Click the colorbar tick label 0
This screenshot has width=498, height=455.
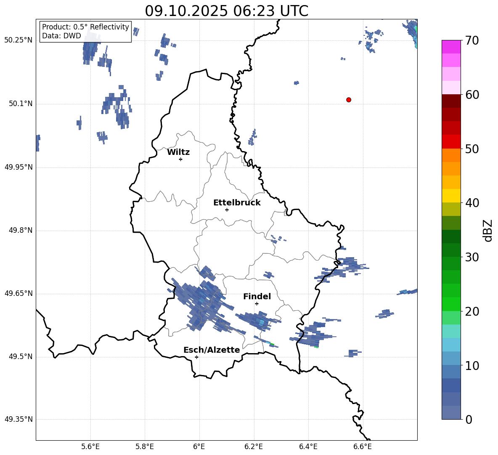pos(469,419)
